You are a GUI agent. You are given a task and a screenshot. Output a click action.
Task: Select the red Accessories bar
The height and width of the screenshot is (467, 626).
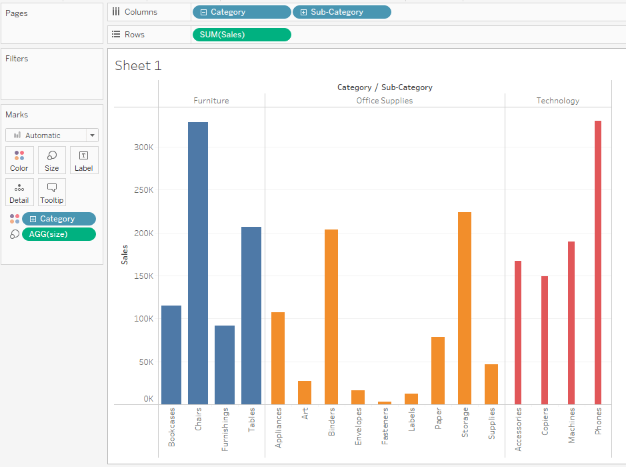[x=518, y=333]
